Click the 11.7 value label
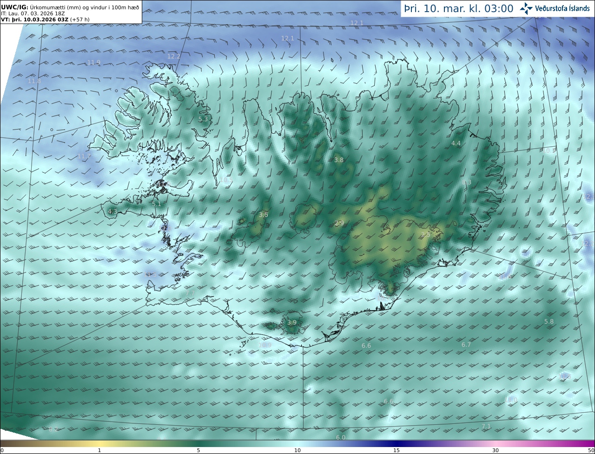This screenshot has height=454, width=595. point(84,156)
